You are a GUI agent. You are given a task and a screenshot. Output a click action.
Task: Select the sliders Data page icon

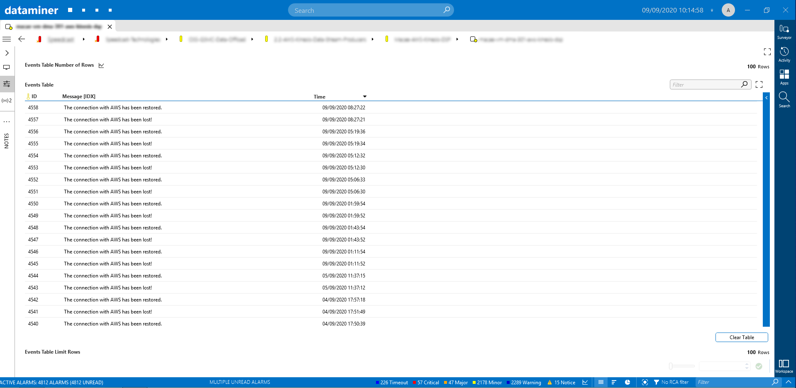click(7, 84)
